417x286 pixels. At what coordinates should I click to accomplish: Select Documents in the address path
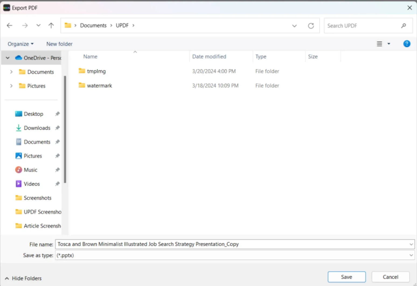point(93,26)
